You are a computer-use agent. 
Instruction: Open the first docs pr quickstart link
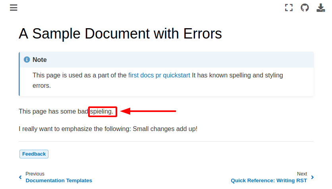pyautogui.click(x=159, y=75)
